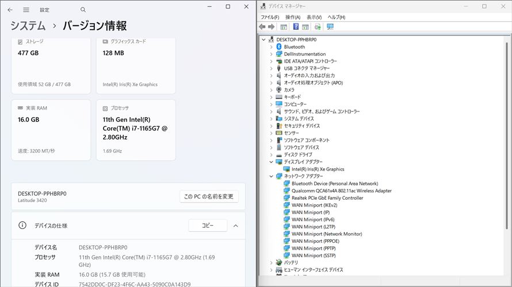Click the この PC の名前を変更 button

[x=209, y=196]
